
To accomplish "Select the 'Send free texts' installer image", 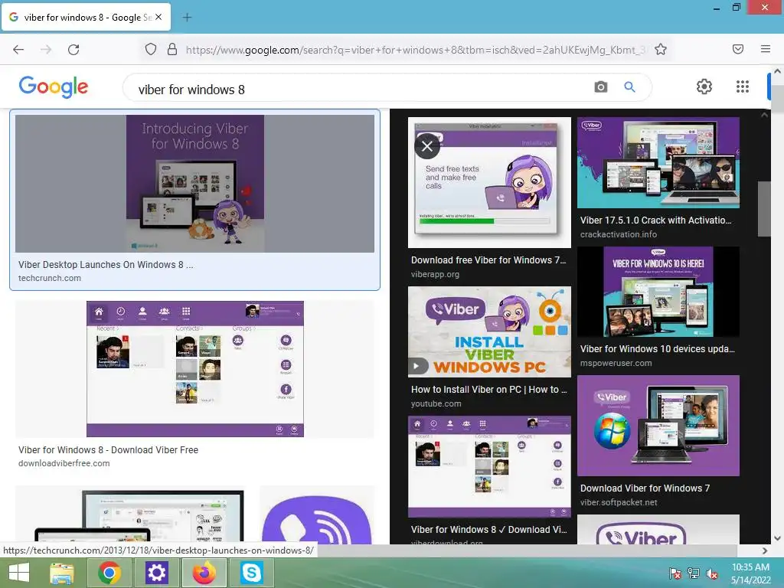I will tap(489, 182).
